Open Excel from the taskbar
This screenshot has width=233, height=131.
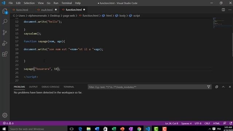click(x=114, y=129)
